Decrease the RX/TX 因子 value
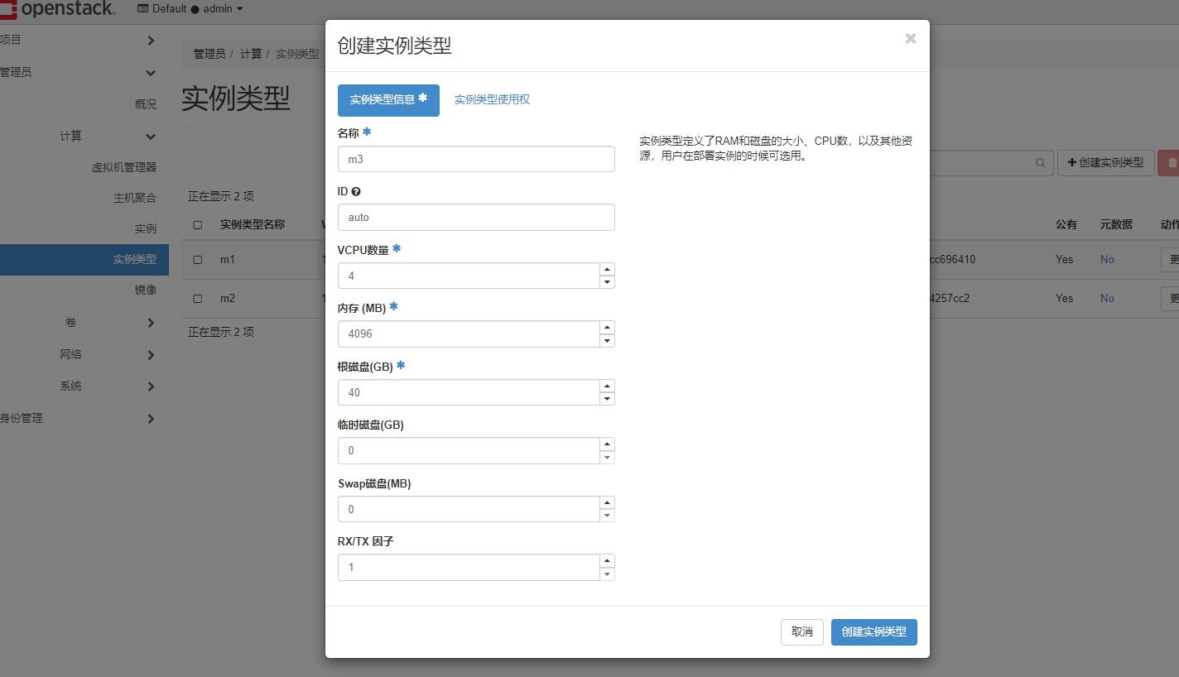Viewport: 1179px width, 677px height. pyautogui.click(x=608, y=574)
